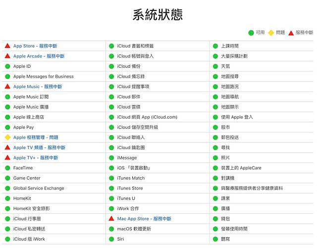Select the iCloud 網頁 App (iCloud.com) entry

point(147,117)
